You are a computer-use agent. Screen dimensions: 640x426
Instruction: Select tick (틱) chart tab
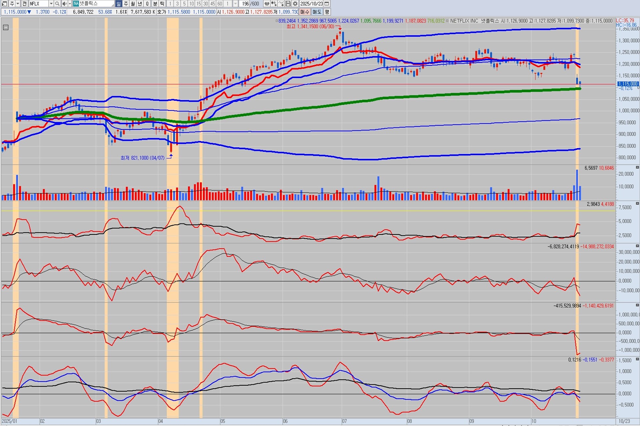point(162,4)
